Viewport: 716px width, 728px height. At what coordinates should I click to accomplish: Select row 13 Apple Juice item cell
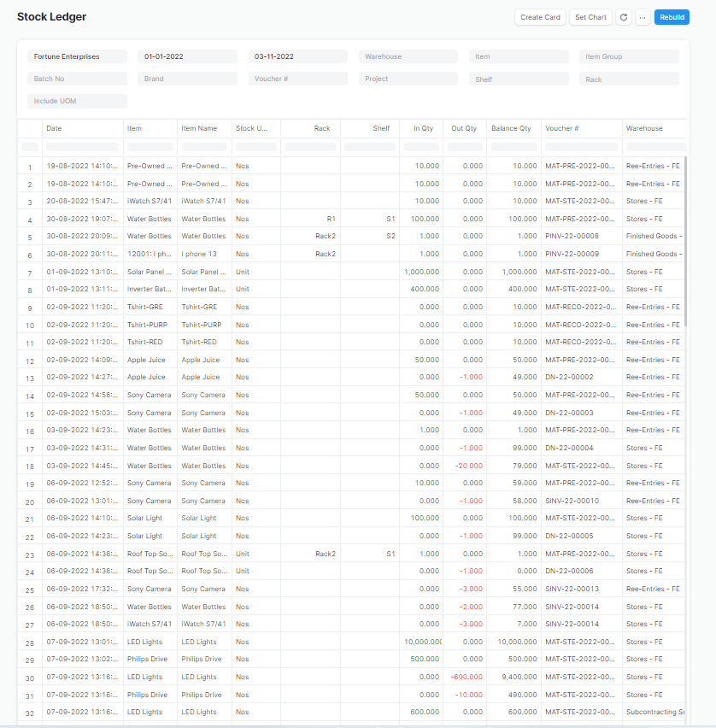click(150, 378)
